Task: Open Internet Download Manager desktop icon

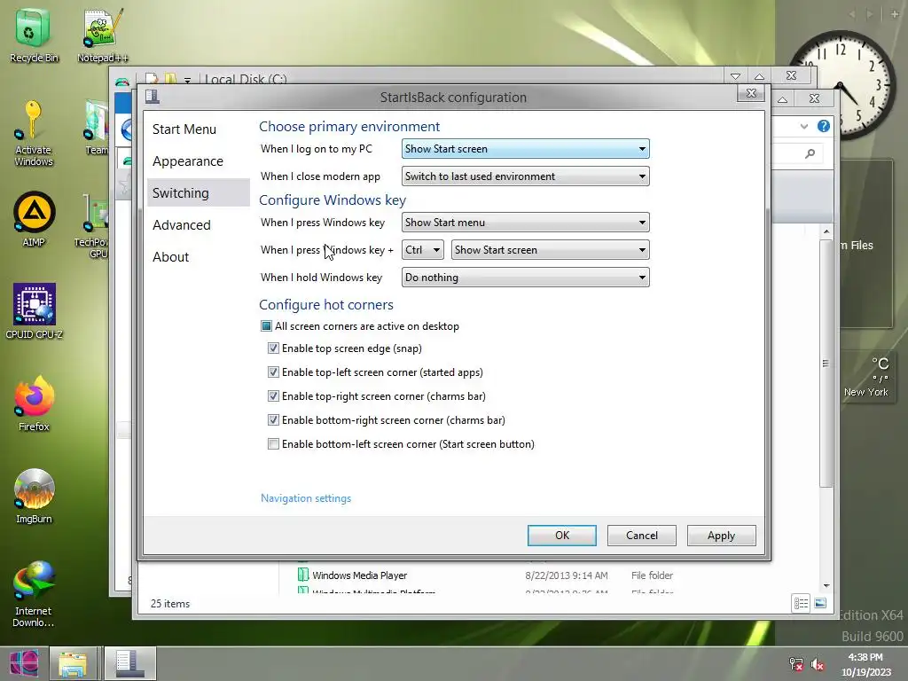Action: (34, 593)
